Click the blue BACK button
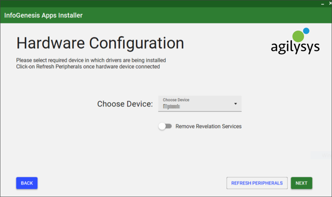This screenshot has height=197, width=332. [27, 183]
